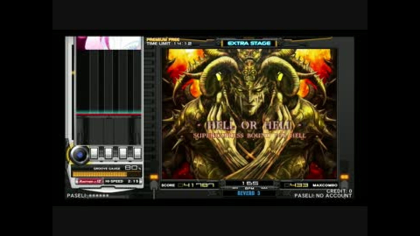Viewport: 420px width, 236px height.
Task: Click the fourth white key indicator
Action: (x=137, y=153)
